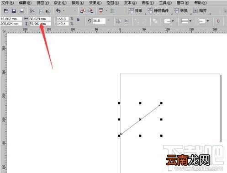Viewport: 227px width, 173px height.
Task: Open the 工具 (Tools) menu
Action: click(x=165, y=3)
